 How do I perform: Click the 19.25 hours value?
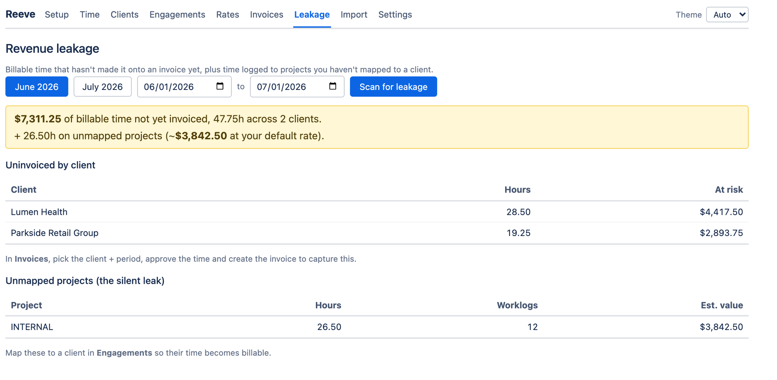(518, 233)
